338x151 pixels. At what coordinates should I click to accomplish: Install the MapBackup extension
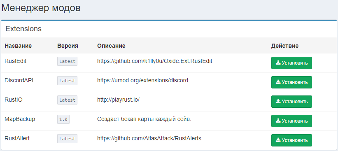291,121
